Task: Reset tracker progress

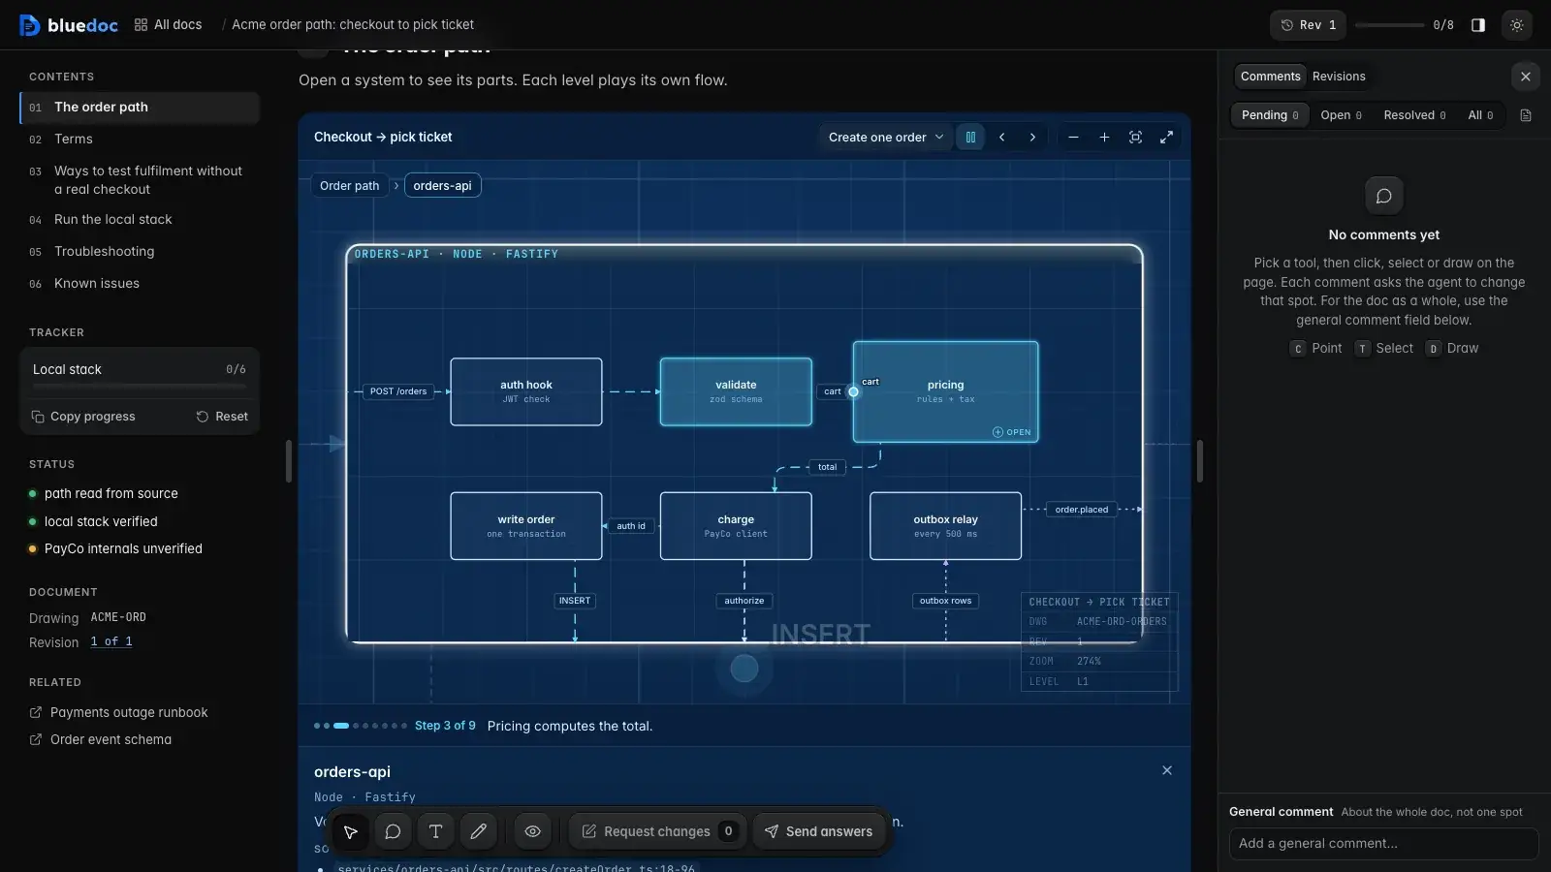Action: (222, 417)
